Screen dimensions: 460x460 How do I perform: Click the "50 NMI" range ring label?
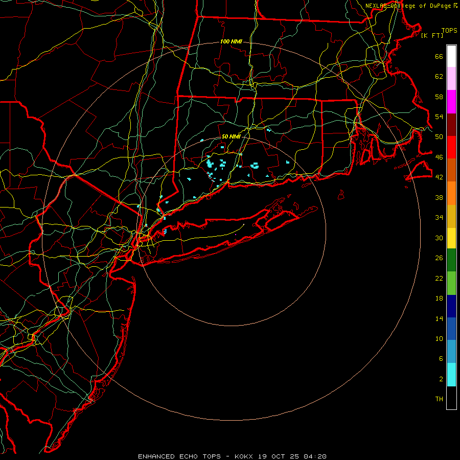click(231, 136)
